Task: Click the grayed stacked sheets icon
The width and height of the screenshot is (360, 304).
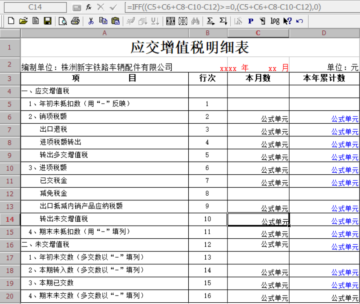Action: [x=143, y=21]
